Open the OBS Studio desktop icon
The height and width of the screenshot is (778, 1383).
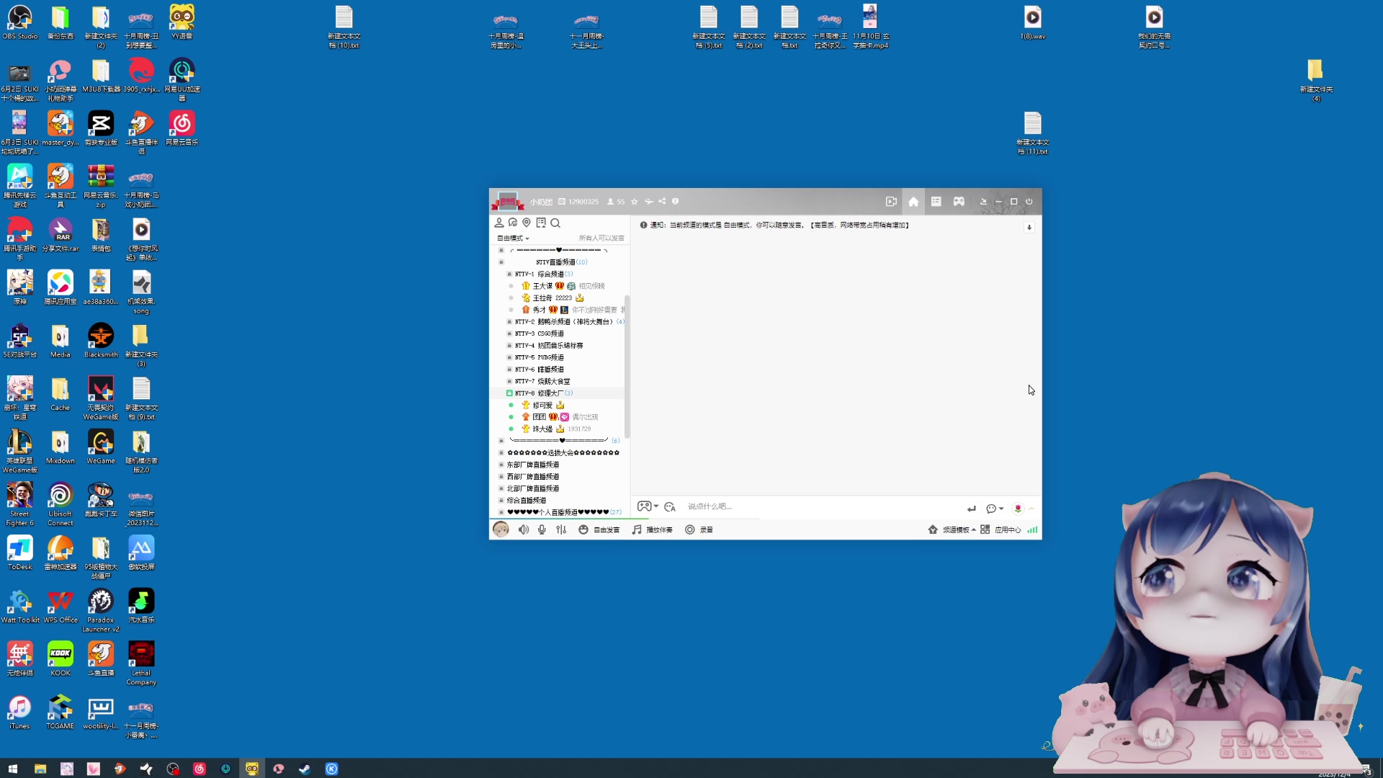(x=19, y=22)
